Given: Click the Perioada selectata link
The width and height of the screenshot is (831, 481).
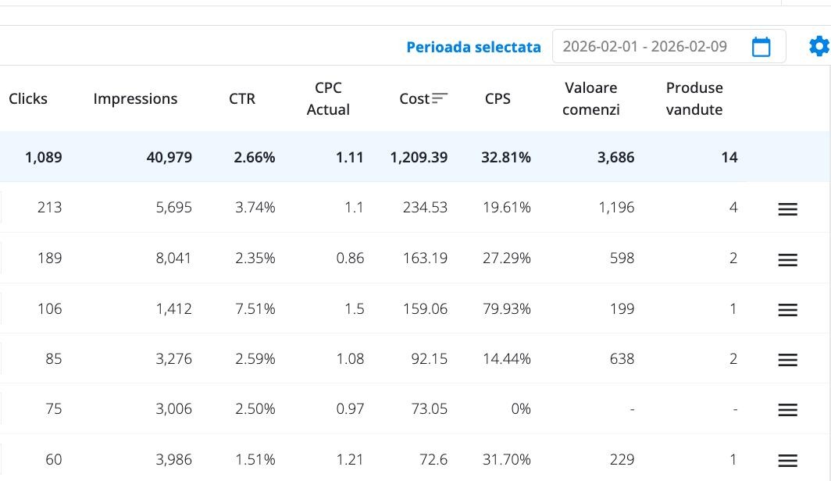Looking at the screenshot, I should pos(473,47).
